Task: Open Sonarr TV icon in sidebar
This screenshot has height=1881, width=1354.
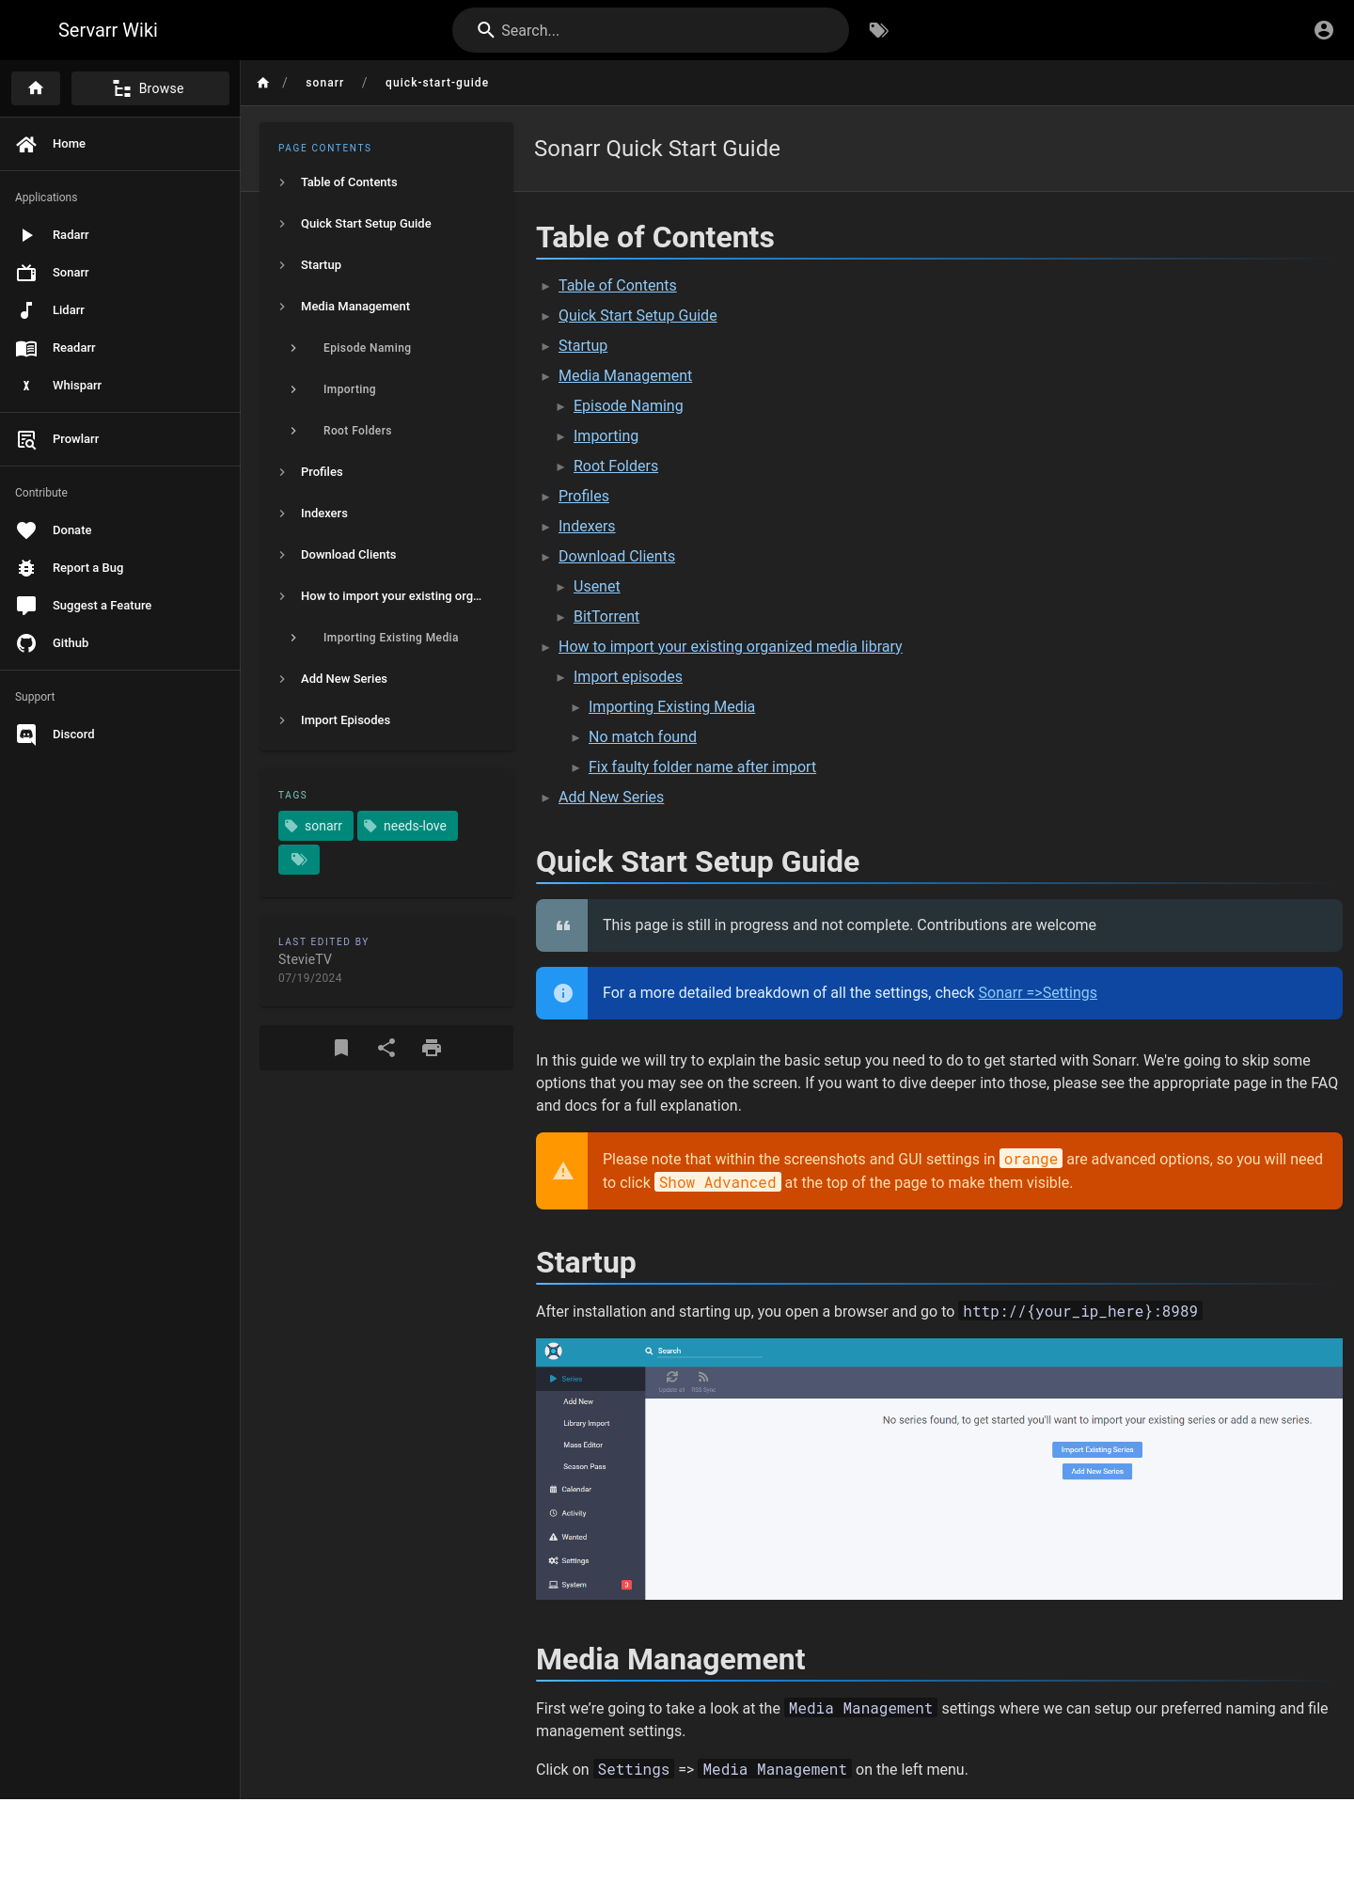Action: (x=26, y=273)
